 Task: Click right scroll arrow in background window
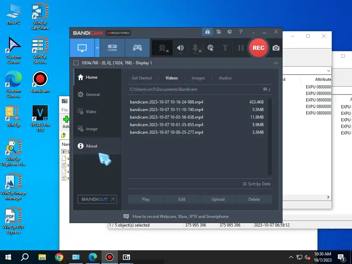(328, 197)
